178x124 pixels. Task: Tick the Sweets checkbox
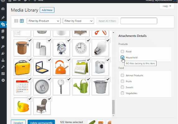coord(122,87)
